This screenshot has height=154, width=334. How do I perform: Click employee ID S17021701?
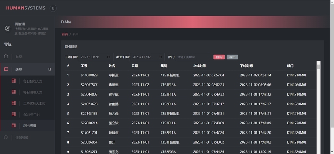pyautogui.click(x=89, y=133)
